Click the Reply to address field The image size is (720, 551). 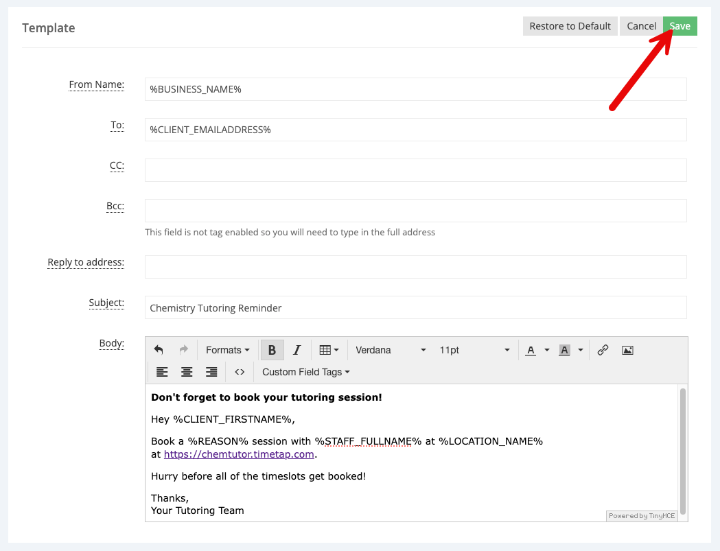click(415, 267)
